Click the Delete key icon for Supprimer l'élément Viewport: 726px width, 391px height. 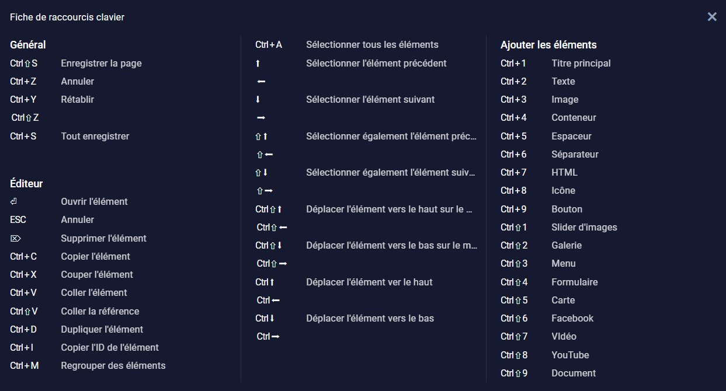[x=16, y=238]
